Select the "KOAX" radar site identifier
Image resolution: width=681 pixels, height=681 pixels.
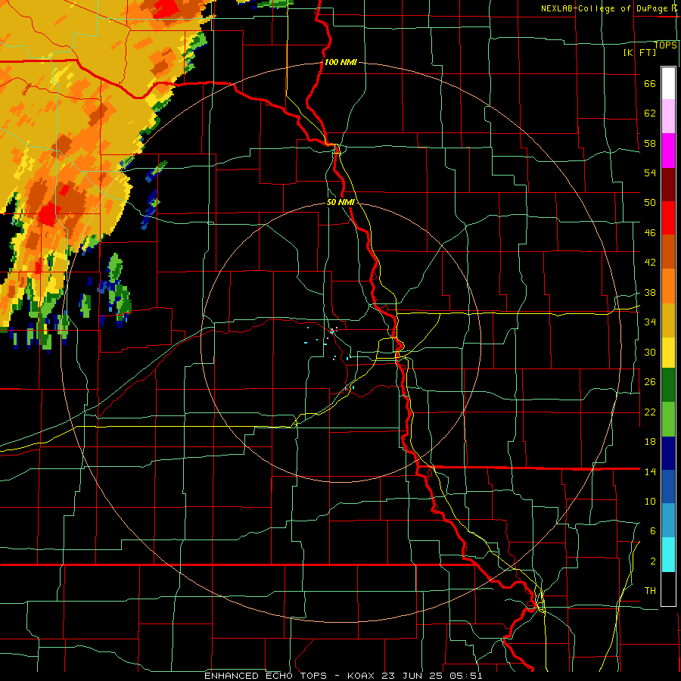pyautogui.click(x=362, y=676)
